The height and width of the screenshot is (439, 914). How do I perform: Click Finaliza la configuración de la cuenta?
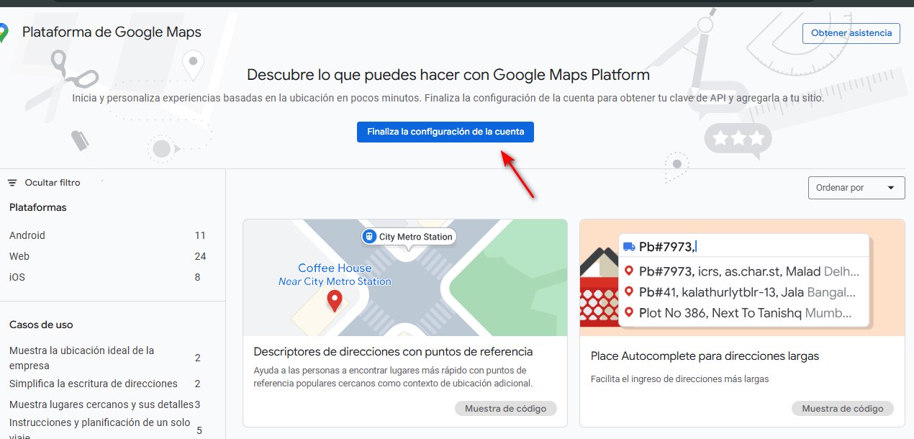(x=445, y=132)
